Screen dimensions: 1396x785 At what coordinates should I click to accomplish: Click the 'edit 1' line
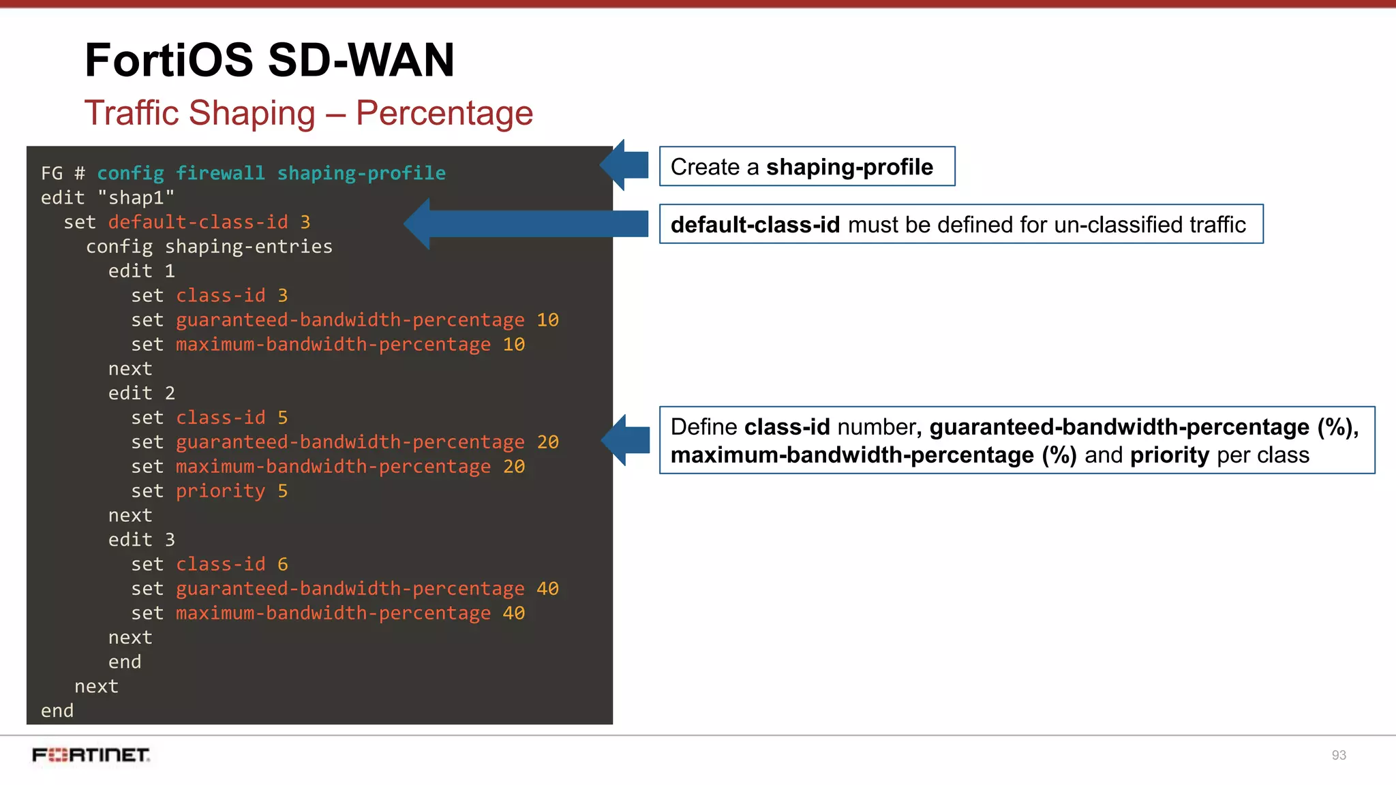tap(142, 271)
